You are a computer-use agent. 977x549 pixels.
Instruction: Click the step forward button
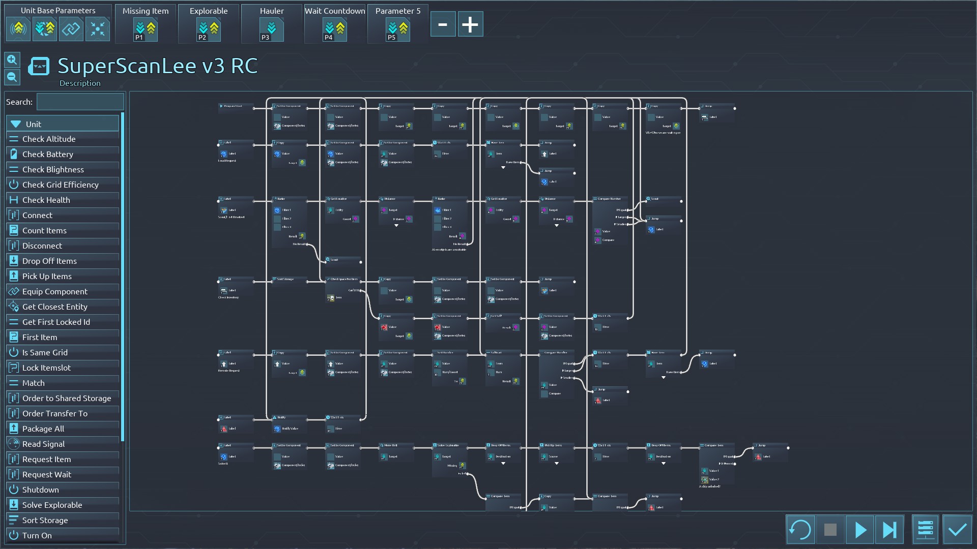tap(889, 530)
